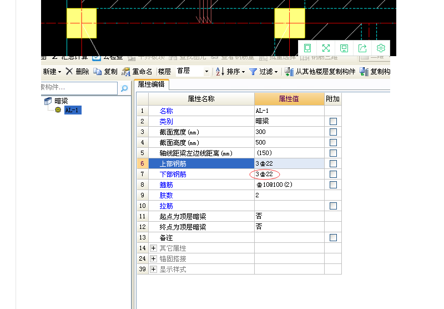Expand 其它属性 row
Screen dimensions: 444x309
[x=153, y=248]
